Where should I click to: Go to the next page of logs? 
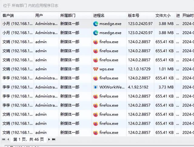pyautogui.click(x=49, y=139)
